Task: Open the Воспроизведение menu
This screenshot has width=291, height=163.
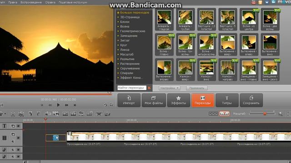Action: click(x=31, y=2)
